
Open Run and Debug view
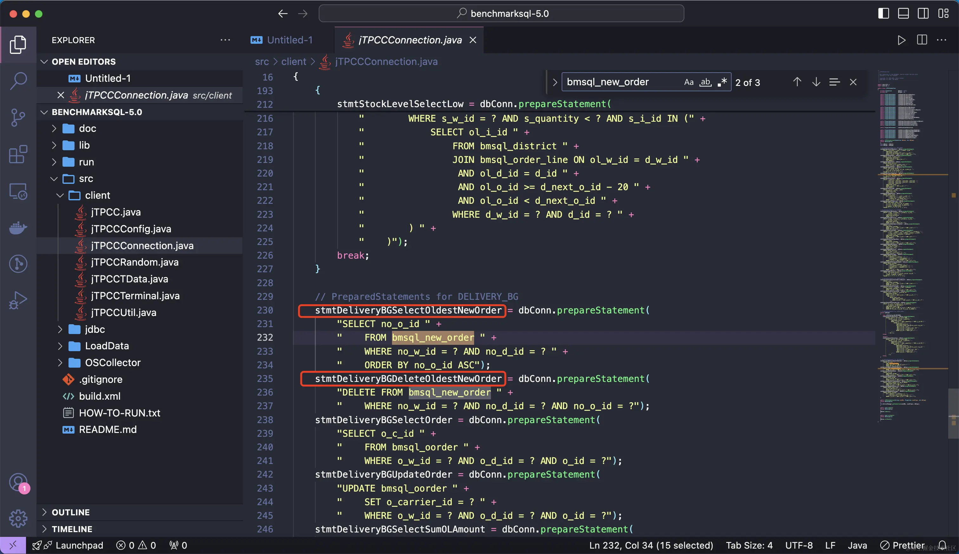click(18, 300)
